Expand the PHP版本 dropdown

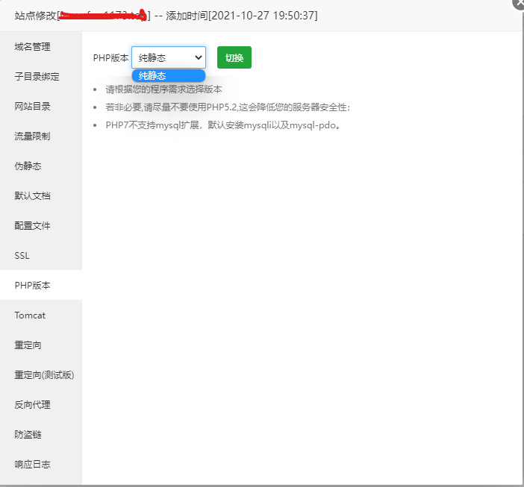click(x=169, y=57)
